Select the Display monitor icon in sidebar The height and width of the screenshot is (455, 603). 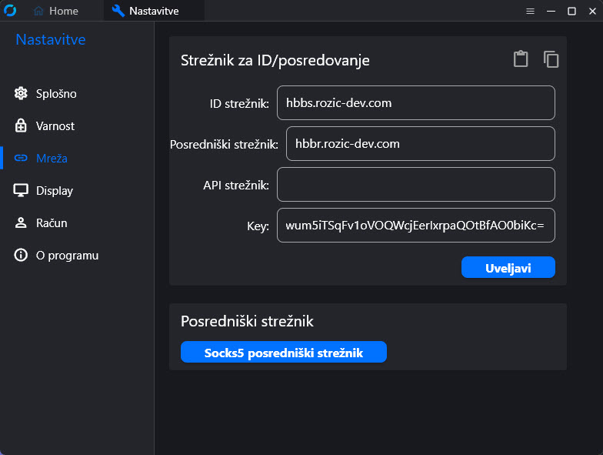click(x=21, y=191)
